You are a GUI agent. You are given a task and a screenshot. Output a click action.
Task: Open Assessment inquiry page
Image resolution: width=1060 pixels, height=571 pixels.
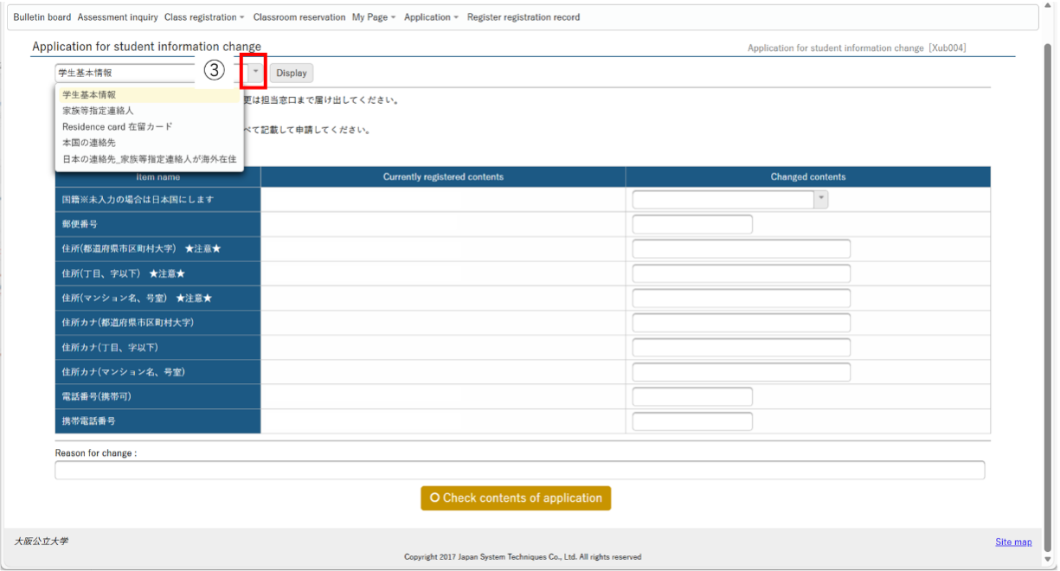(x=118, y=17)
